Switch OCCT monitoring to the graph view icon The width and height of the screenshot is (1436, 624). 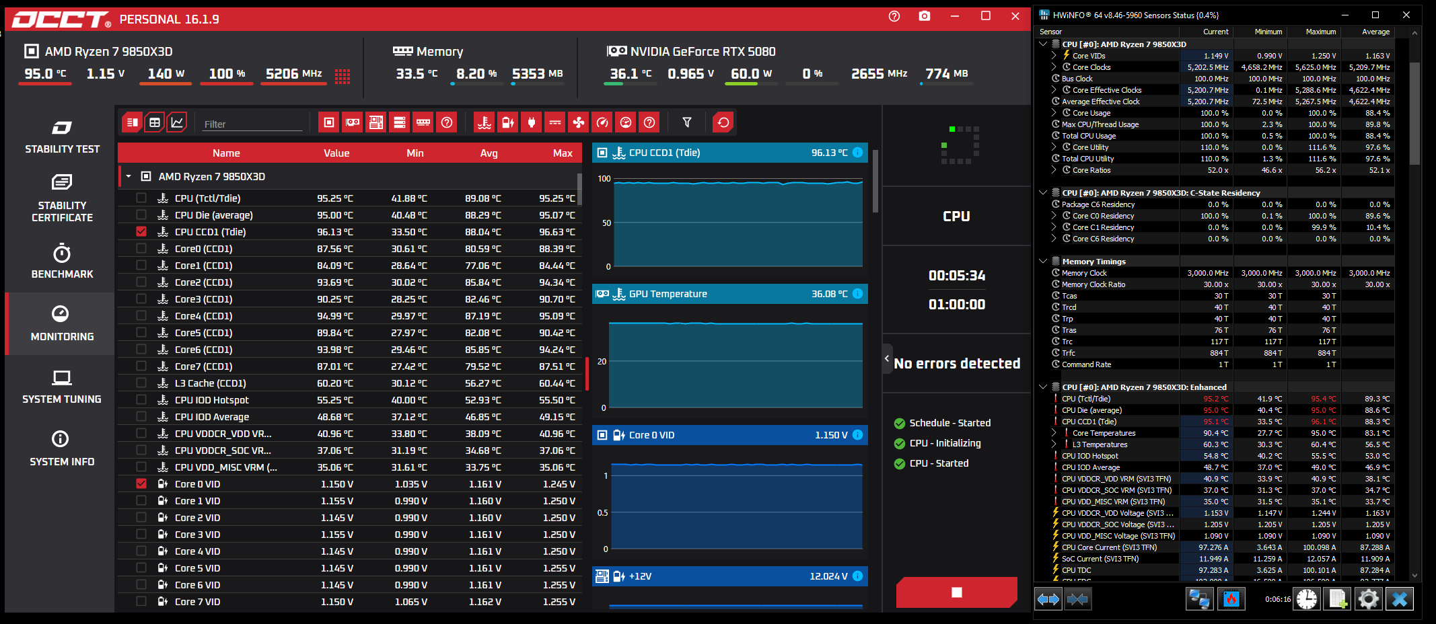[177, 122]
